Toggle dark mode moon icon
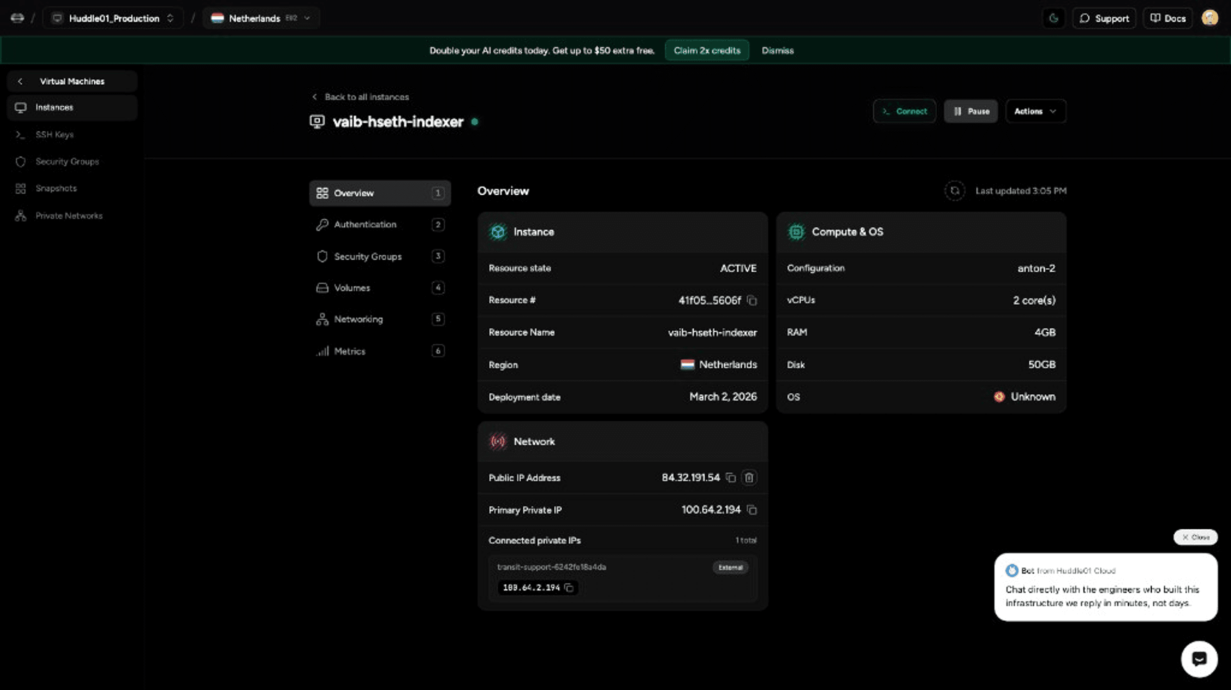This screenshot has height=690, width=1231. [1054, 18]
